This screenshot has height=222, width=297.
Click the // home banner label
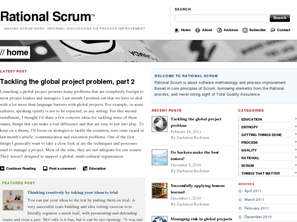point(14,52)
